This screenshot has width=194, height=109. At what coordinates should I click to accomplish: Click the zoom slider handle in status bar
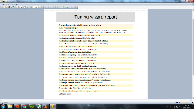click(x=186, y=103)
